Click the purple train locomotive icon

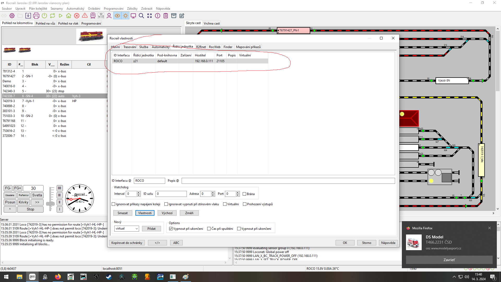tap(93, 16)
